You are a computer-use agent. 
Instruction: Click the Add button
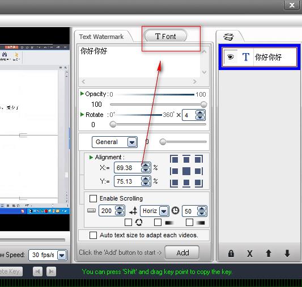(x=182, y=253)
